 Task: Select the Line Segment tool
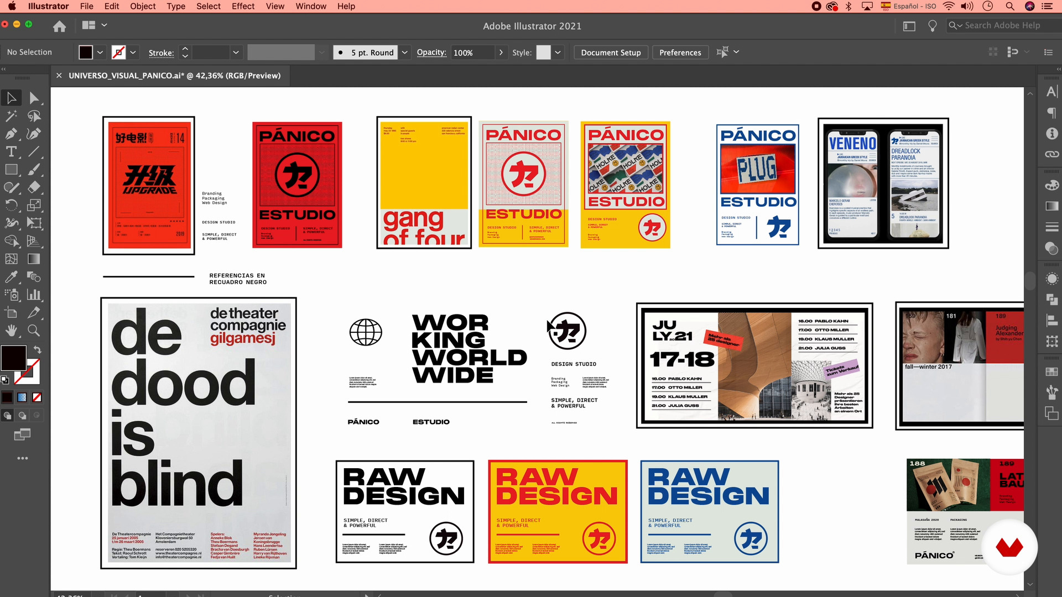click(34, 151)
